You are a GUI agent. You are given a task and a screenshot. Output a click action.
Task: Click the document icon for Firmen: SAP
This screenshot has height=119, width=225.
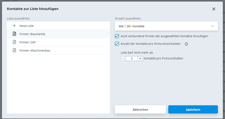(14, 42)
